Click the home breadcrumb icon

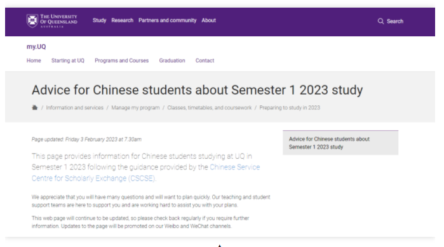coord(34,107)
